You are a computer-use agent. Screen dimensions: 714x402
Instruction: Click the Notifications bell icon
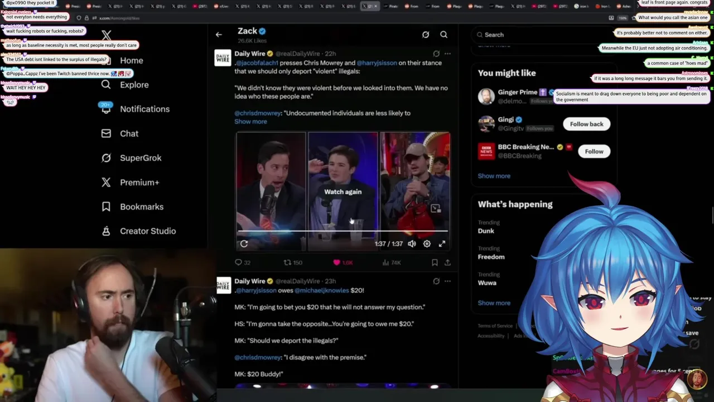pyautogui.click(x=106, y=109)
